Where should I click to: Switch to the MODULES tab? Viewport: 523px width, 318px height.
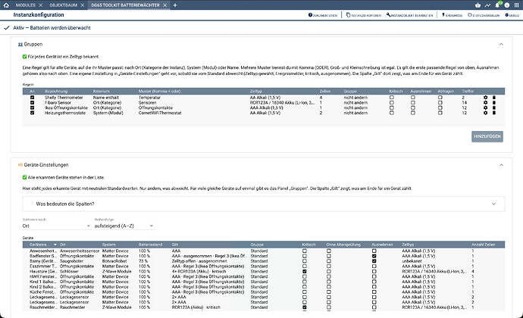click(x=25, y=5)
